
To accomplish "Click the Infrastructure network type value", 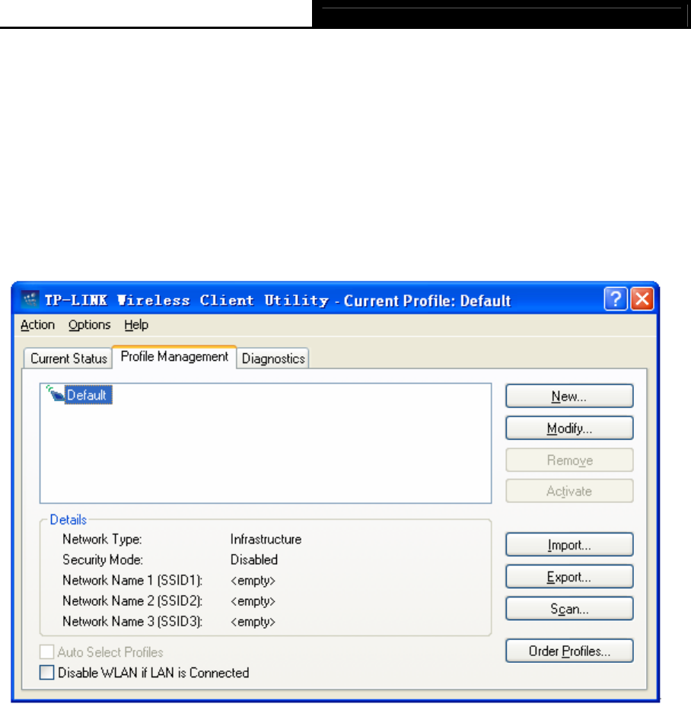I will (266, 539).
